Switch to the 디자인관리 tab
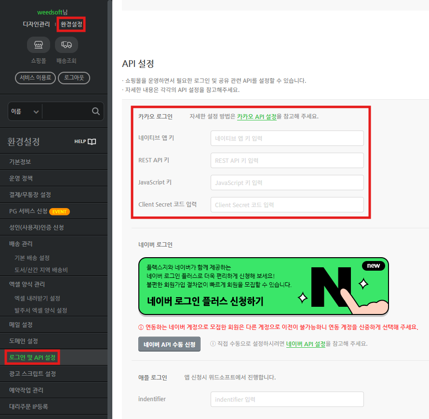429x419 pixels. click(36, 25)
